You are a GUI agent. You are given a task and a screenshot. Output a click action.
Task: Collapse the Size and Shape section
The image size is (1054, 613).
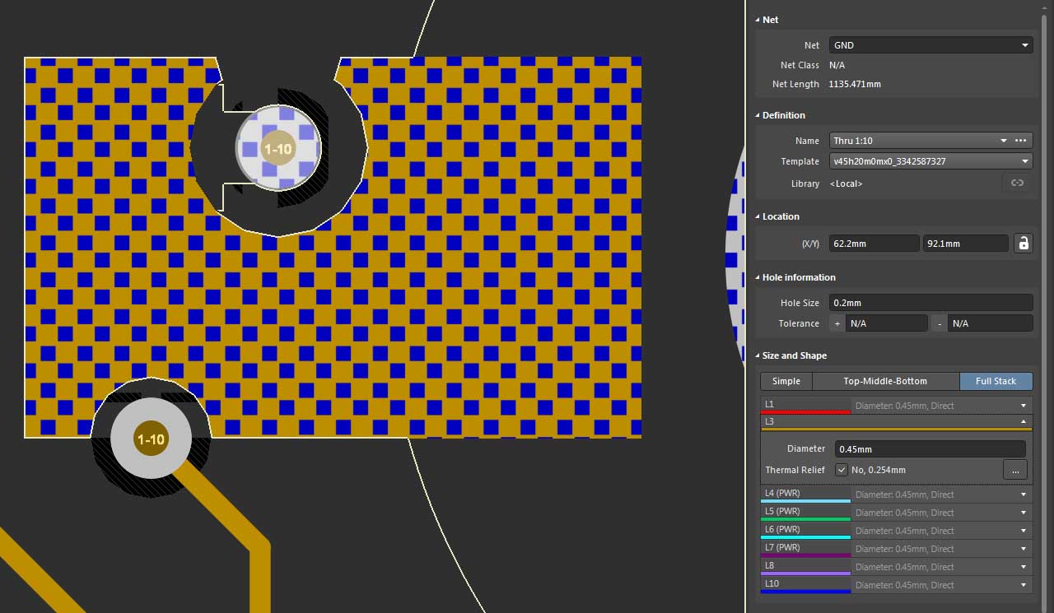758,355
